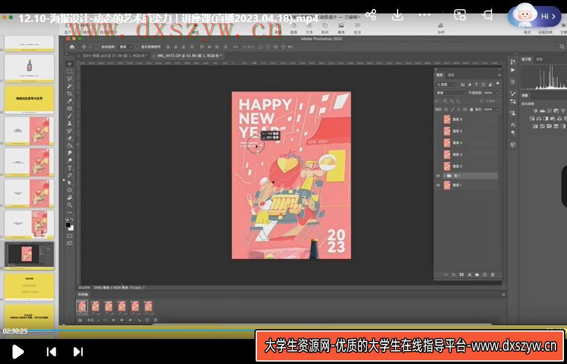Toggle the Show Transform Controls checkbox

137,47
